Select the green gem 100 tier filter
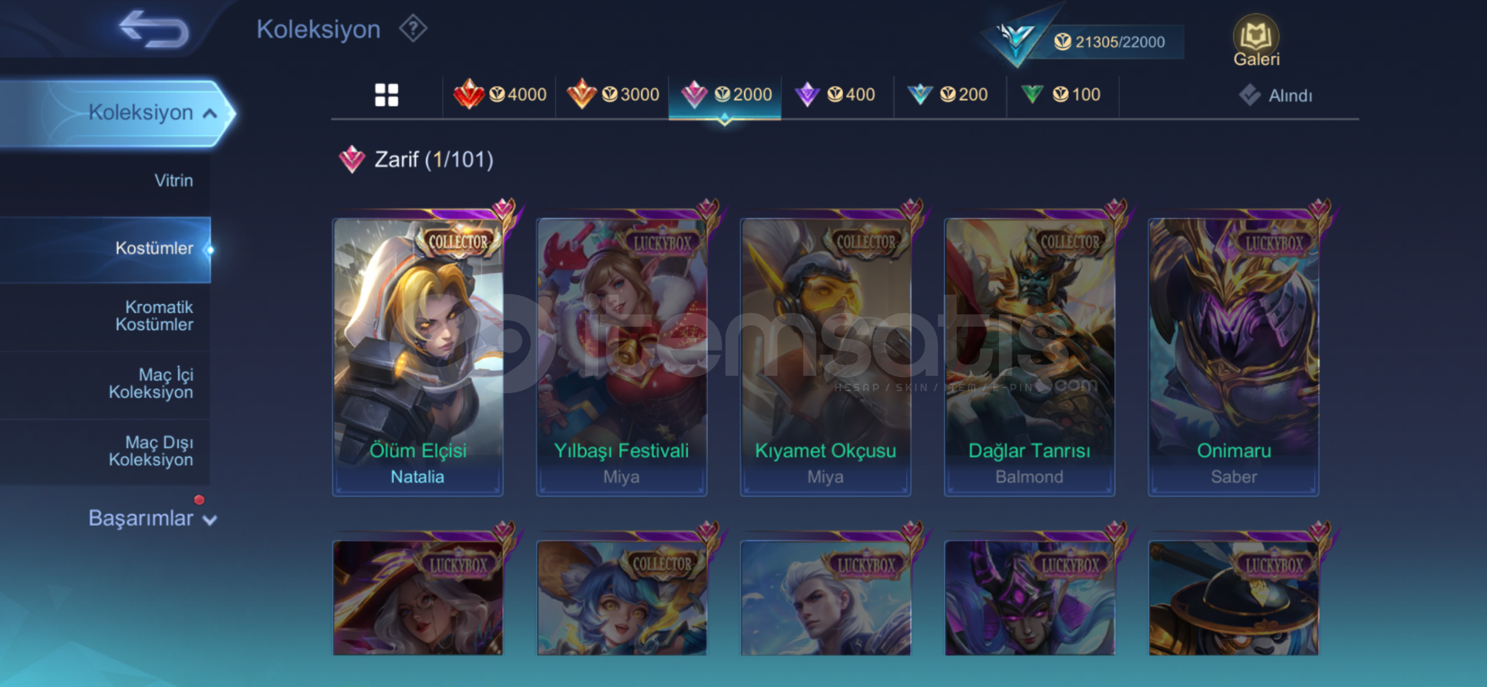Screen dimensions: 1487x687 pyautogui.click(x=1062, y=95)
